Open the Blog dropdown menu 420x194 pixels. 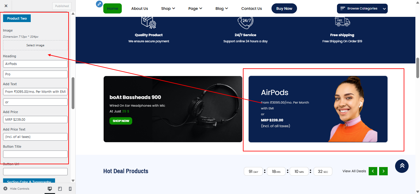pyautogui.click(x=221, y=8)
